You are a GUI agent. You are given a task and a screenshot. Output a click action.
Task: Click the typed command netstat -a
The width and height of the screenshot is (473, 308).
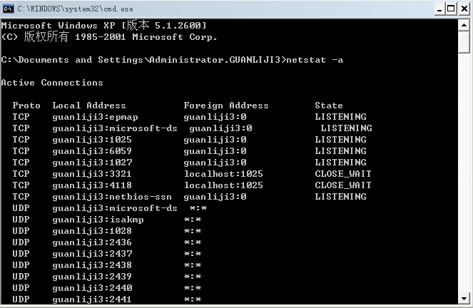pos(315,60)
